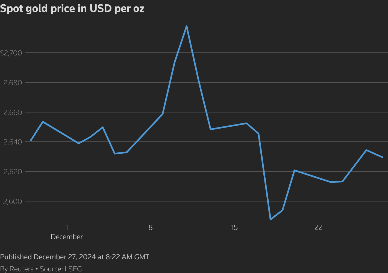Click the 2,680 y-axis label
The width and height of the screenshot is (388, 273).
[x=13, y=83]
